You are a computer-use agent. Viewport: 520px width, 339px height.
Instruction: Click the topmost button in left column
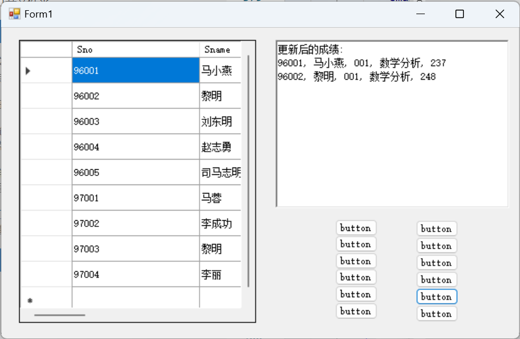(356, 228)
